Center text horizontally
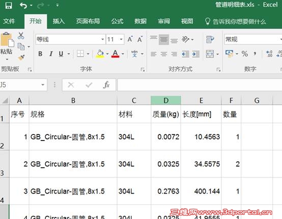 tap(164, 54)
